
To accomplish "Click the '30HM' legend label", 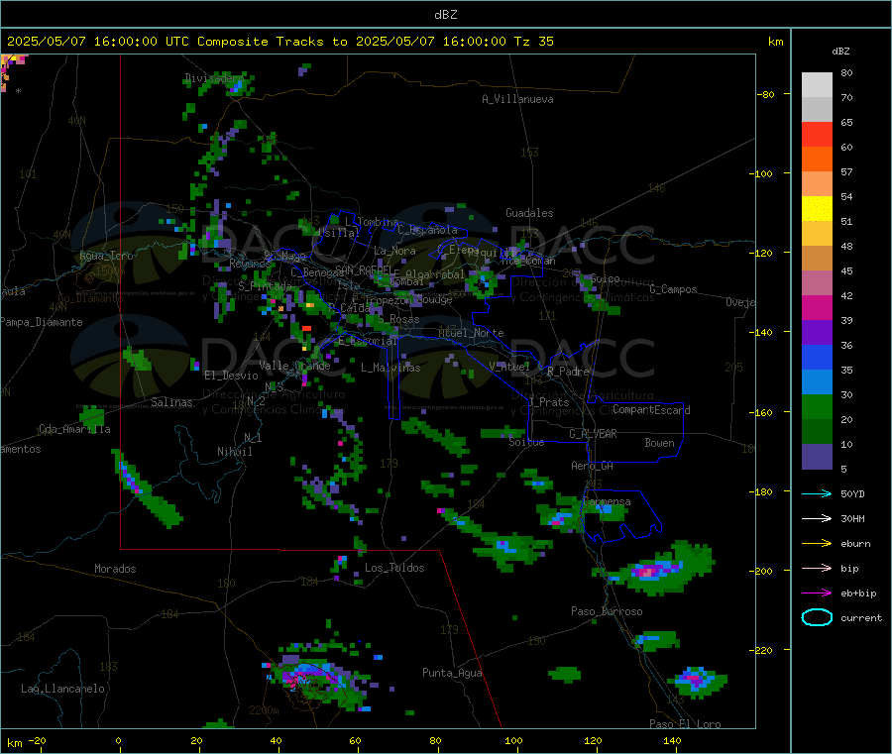I will pos(852,518).
